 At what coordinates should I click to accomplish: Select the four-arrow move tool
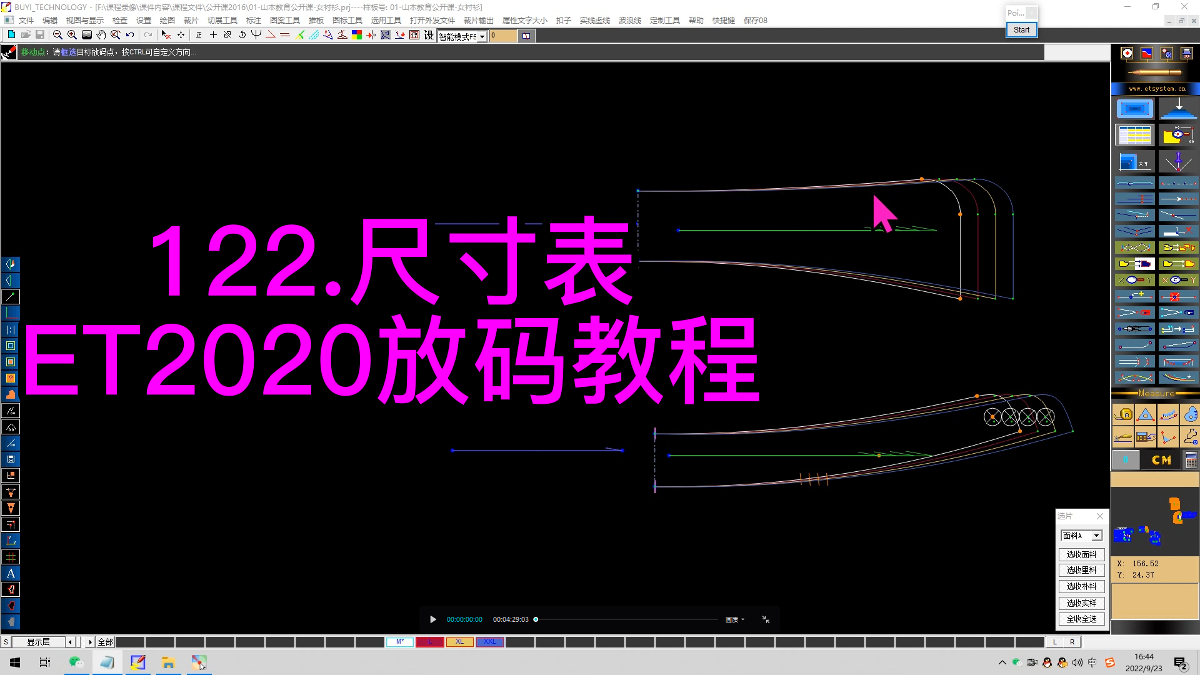181,35
